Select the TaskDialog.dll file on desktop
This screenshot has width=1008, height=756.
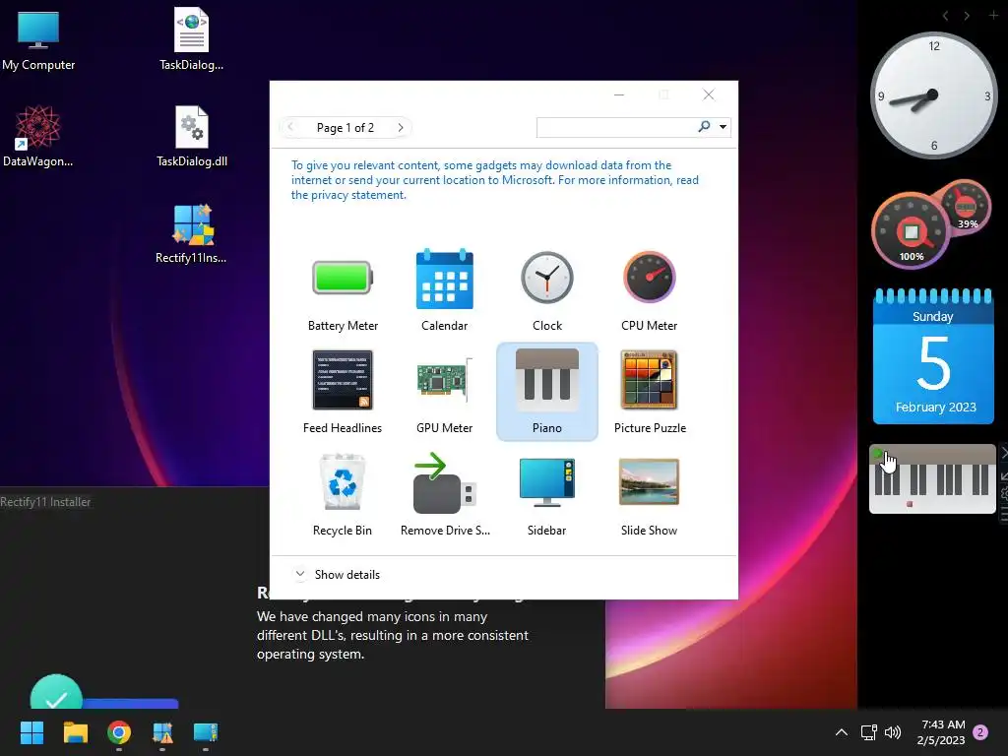192,136
